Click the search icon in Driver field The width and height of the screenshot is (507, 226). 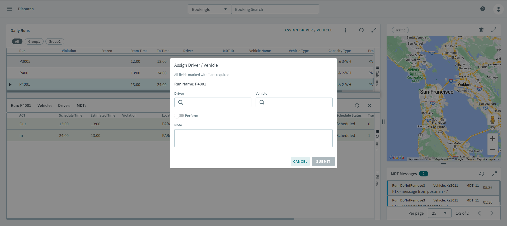tap(181, 102)
